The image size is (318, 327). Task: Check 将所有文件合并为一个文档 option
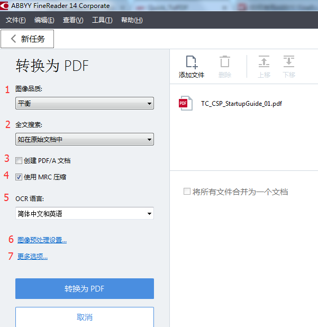(x=187, y=192)
